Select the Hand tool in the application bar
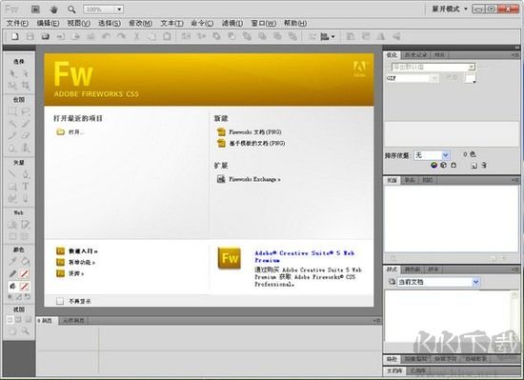524x380 pixels. pos(53,10)
